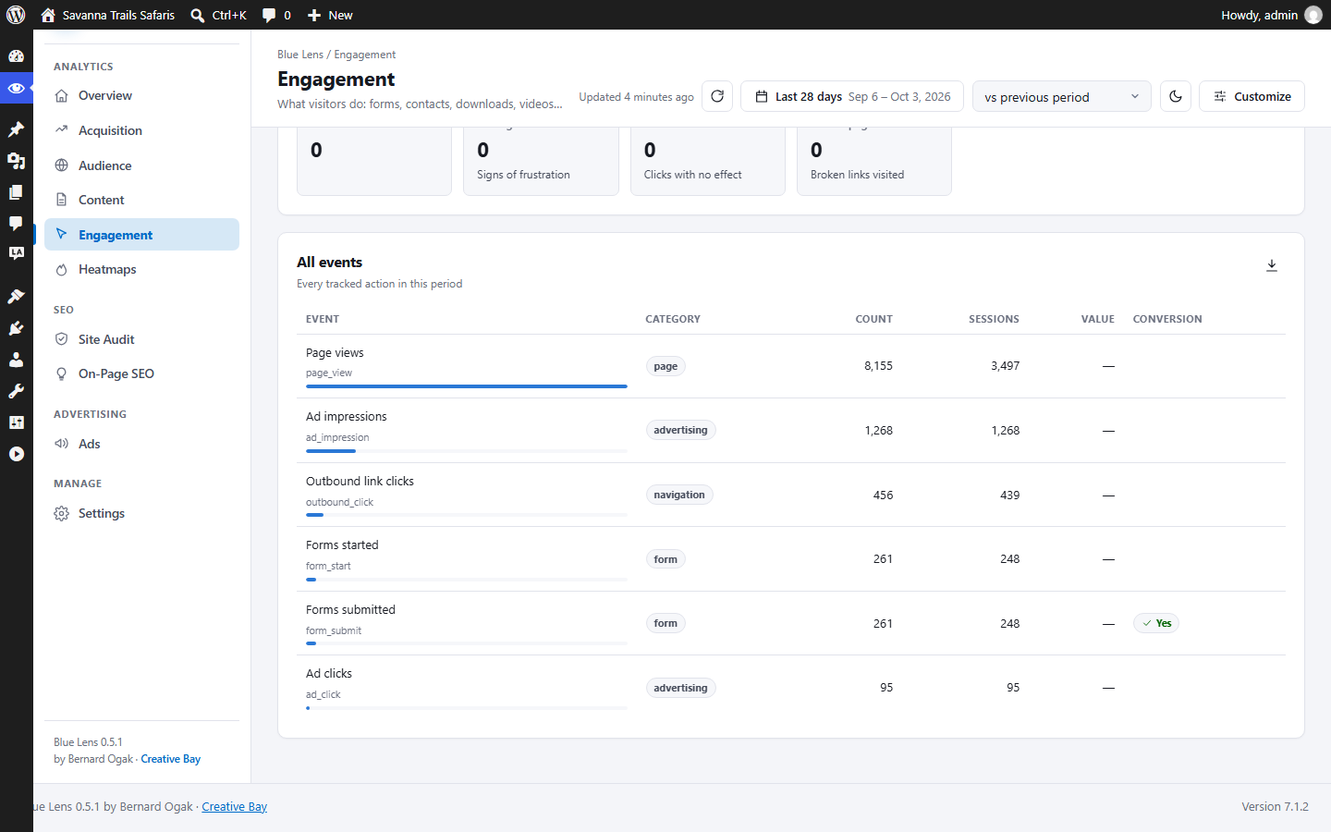Open Tools wrench icon in admin menu
1331x832 pixels.
[16, 391]
